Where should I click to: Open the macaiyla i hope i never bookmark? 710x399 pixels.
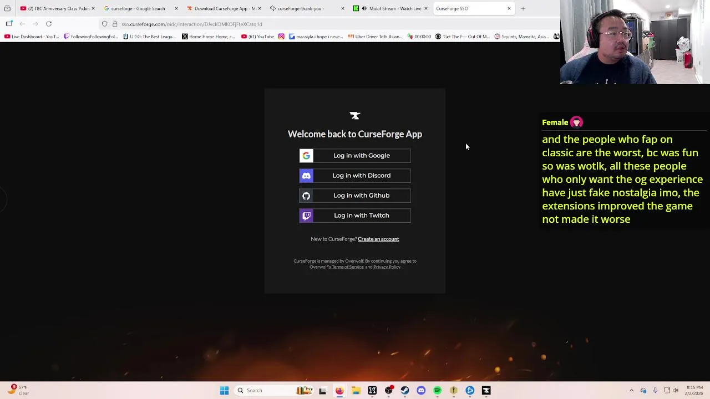(316, 37)
